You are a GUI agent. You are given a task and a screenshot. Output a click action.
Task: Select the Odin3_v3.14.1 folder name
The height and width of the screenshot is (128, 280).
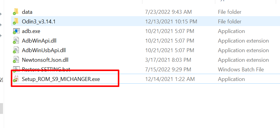pyautogui.click(x=39, y=22)
